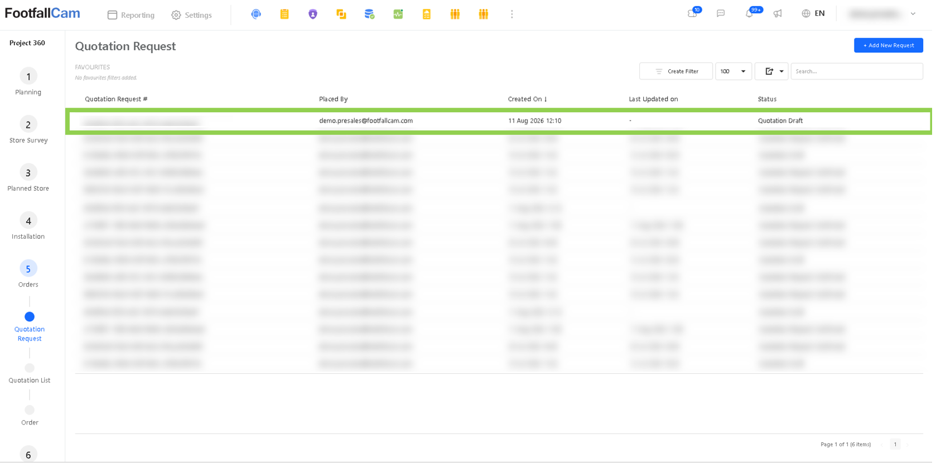Go to step 1 Planning
This screenshot has height=463, width=936.
[x=28, y=81]
